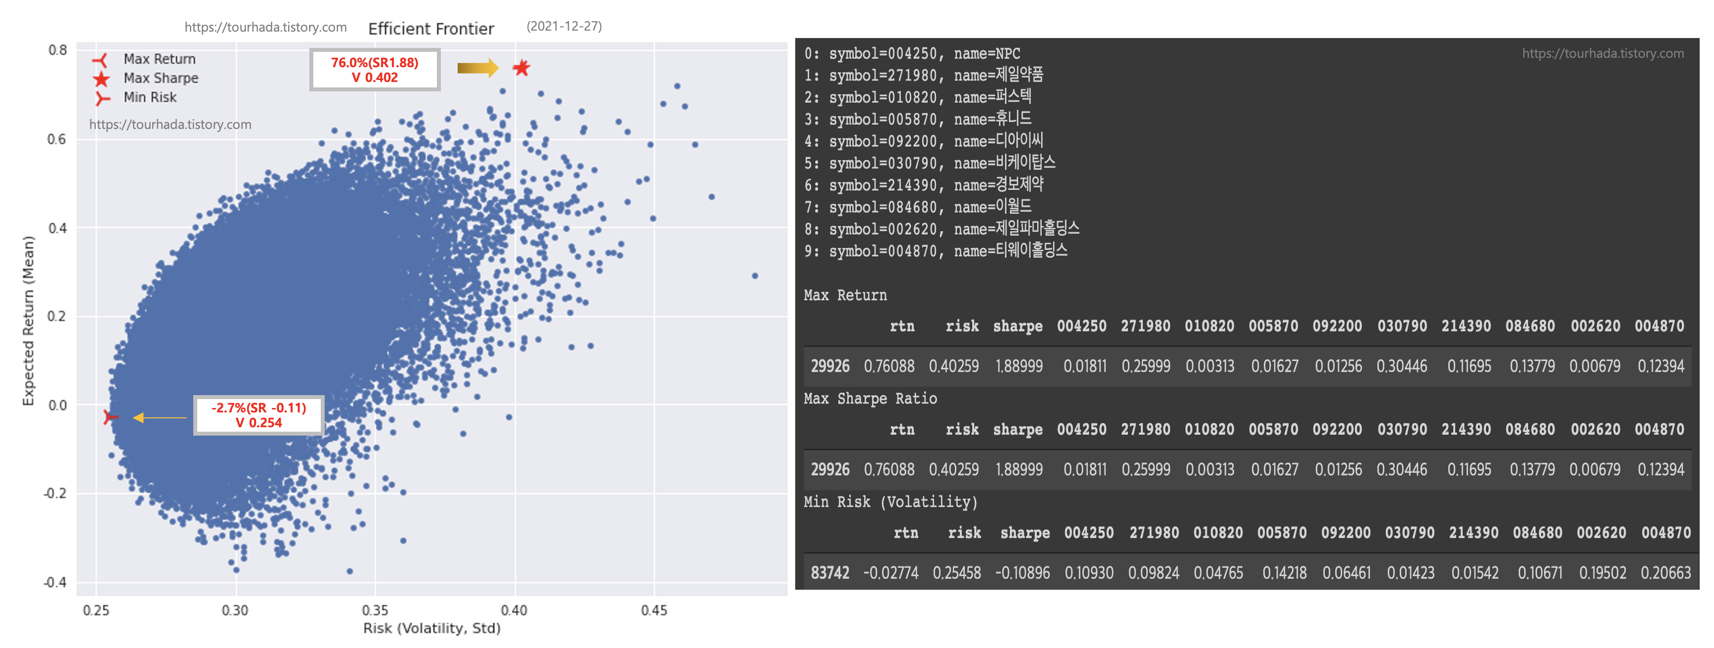Click the Min Risk (Volatility) heading
The height and width of the screenshot is (648, 1714).
coord(890,502)
